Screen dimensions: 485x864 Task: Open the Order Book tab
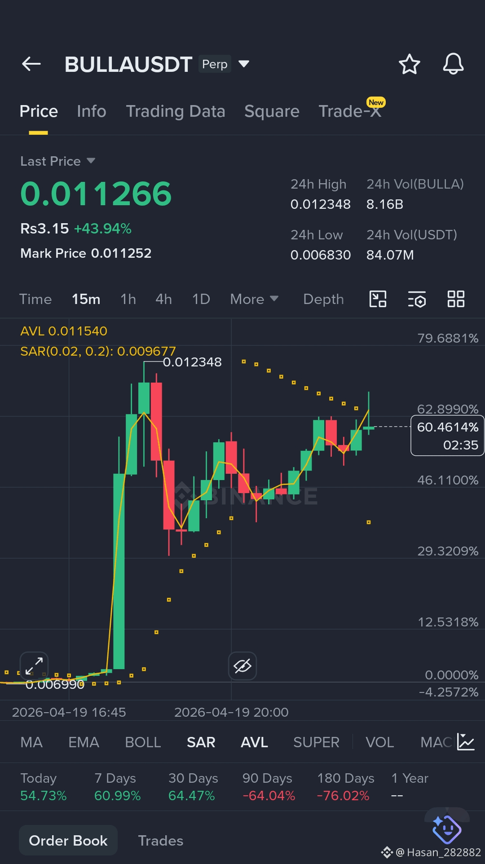pyautogui.click(x=68, y=840)
